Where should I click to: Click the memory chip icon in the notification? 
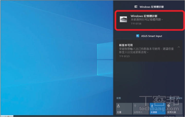click(123, 19)
